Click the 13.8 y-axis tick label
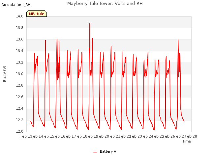 20,28
